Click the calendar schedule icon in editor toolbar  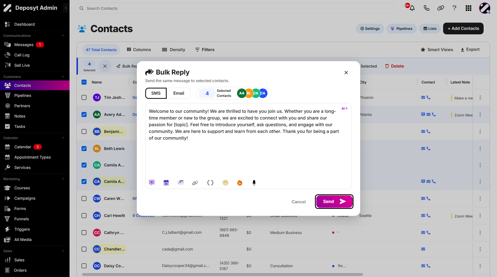click(x=166, y=183)
